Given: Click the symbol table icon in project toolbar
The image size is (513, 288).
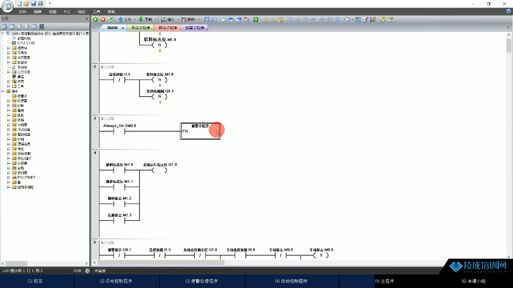Looking at the screenshot, I should [12, 27].
